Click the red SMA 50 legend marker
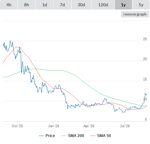The image size is (150, 144). (93, 136)
